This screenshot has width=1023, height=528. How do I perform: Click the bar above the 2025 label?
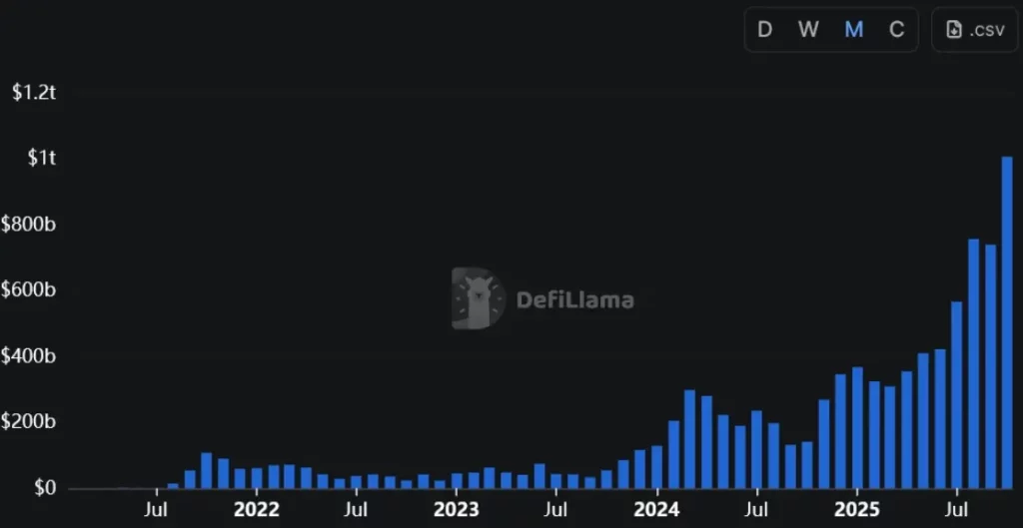coord(857,428)
